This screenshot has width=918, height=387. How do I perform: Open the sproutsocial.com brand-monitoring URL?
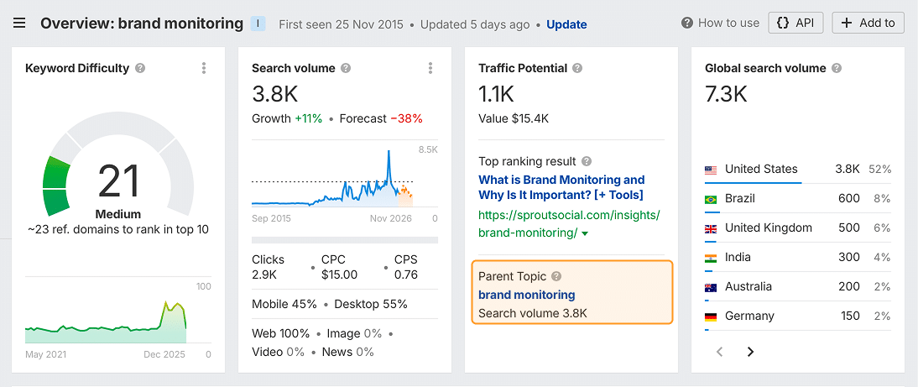569,223
